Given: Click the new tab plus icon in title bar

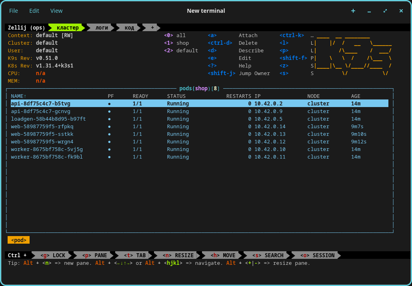Looking at the screenshot, I should click(x=353, y=11).
